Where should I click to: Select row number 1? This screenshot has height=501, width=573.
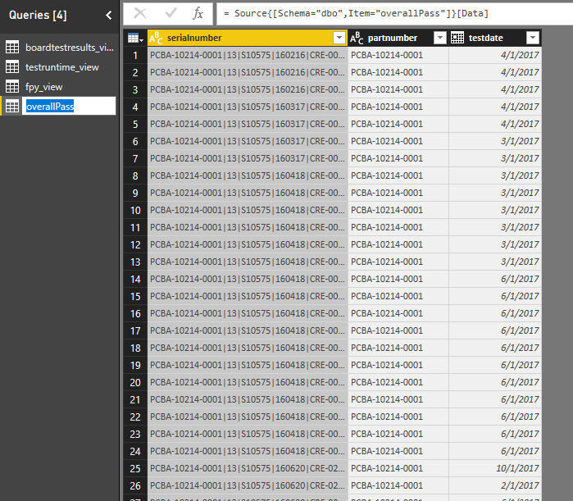tap(135, 55)
